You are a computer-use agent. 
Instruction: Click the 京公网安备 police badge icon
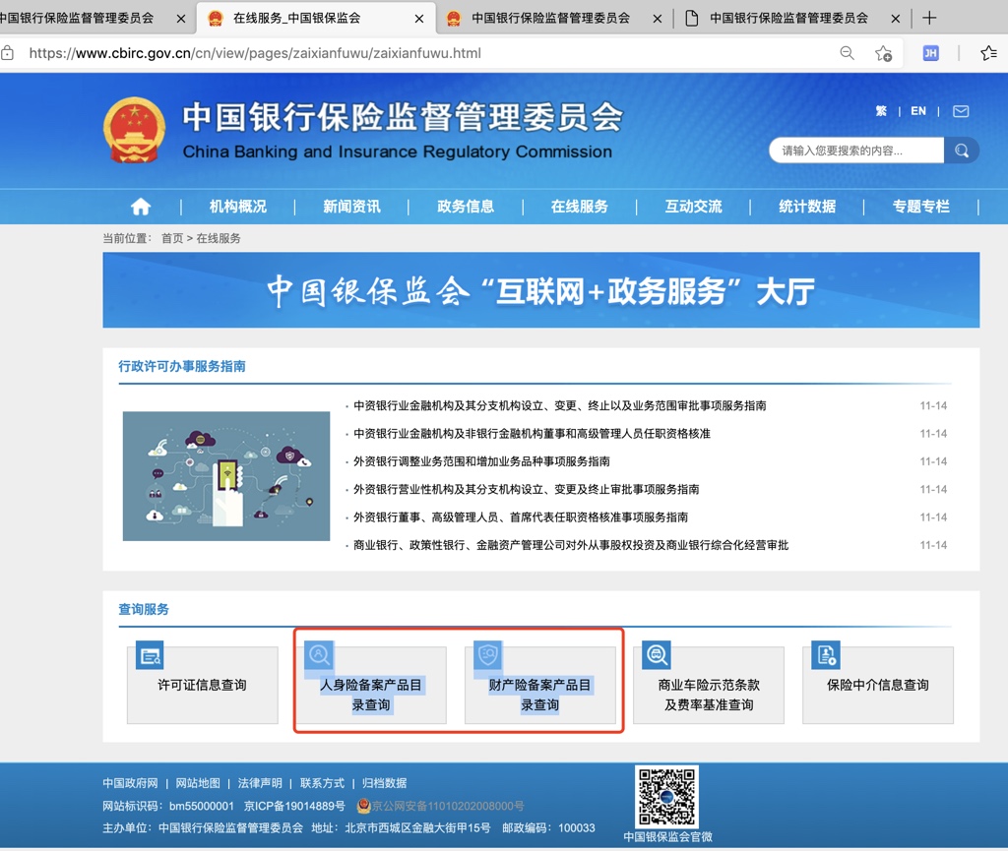[x=363, y=806]
